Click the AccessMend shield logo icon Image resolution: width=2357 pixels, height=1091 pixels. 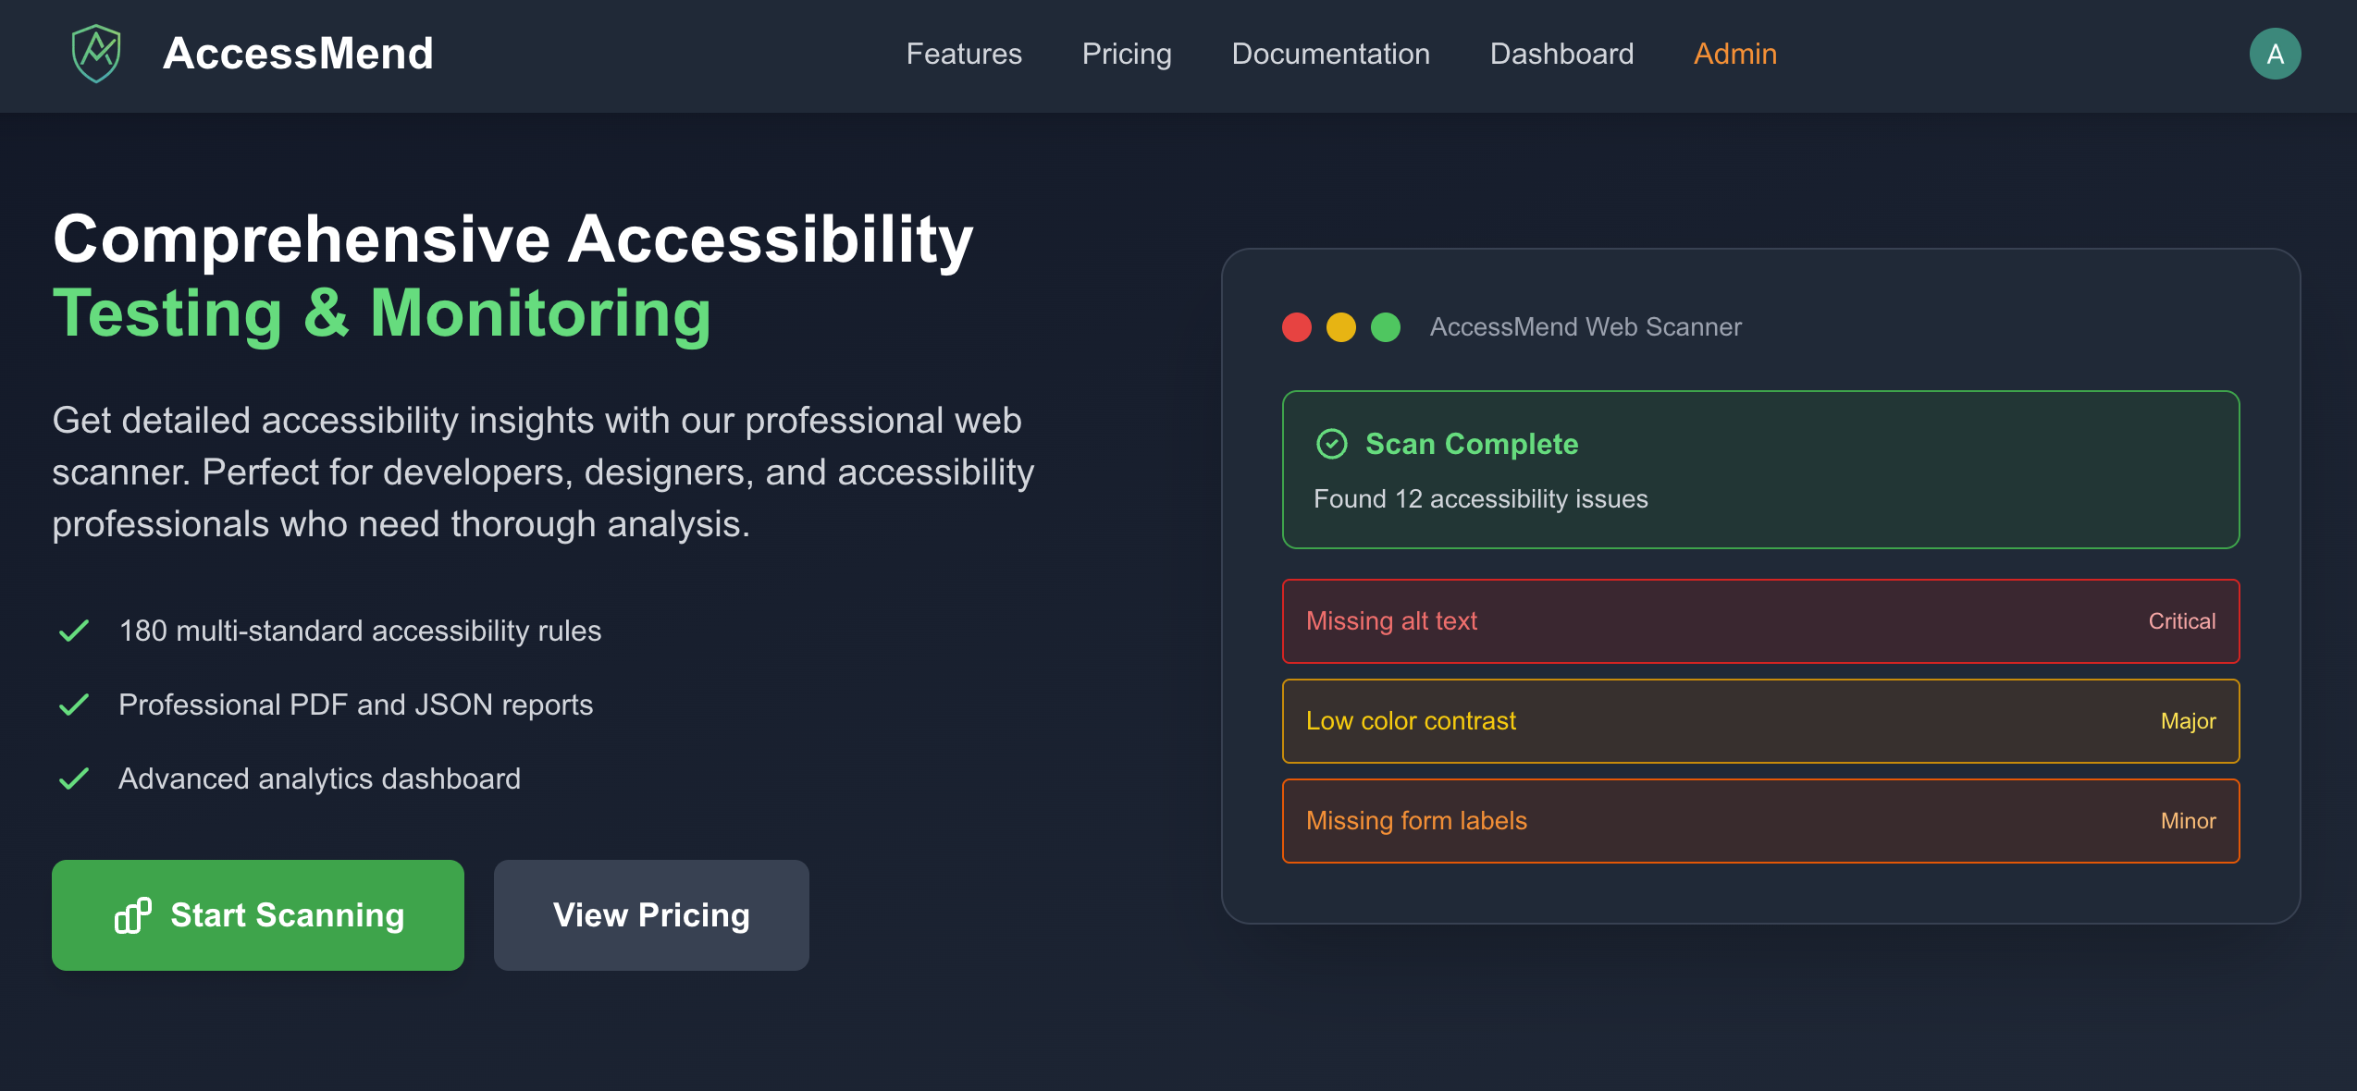tap(96, 54)
